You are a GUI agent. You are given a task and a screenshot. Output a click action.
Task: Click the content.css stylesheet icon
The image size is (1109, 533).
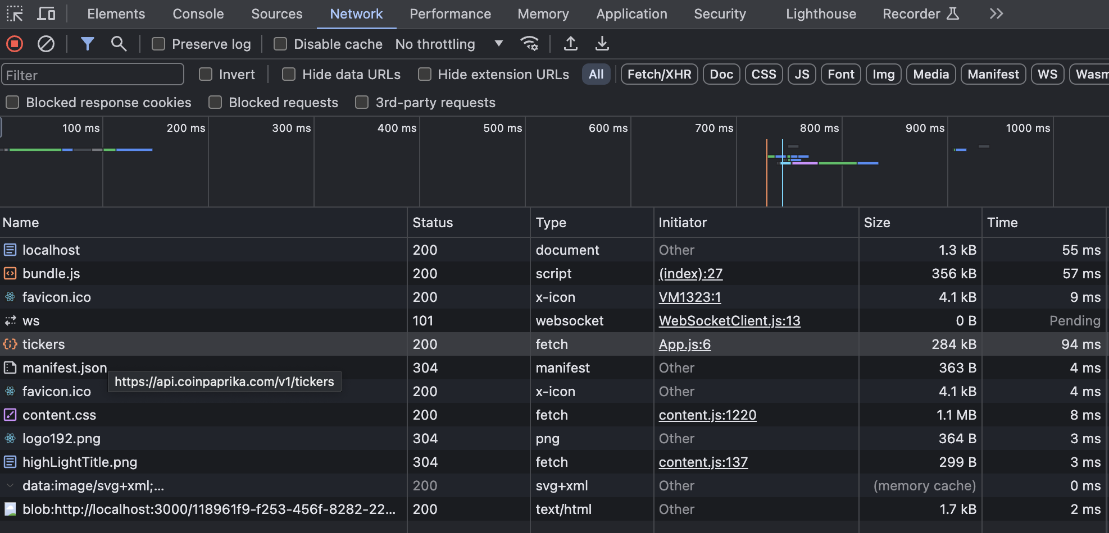click(x=10, y=415)
